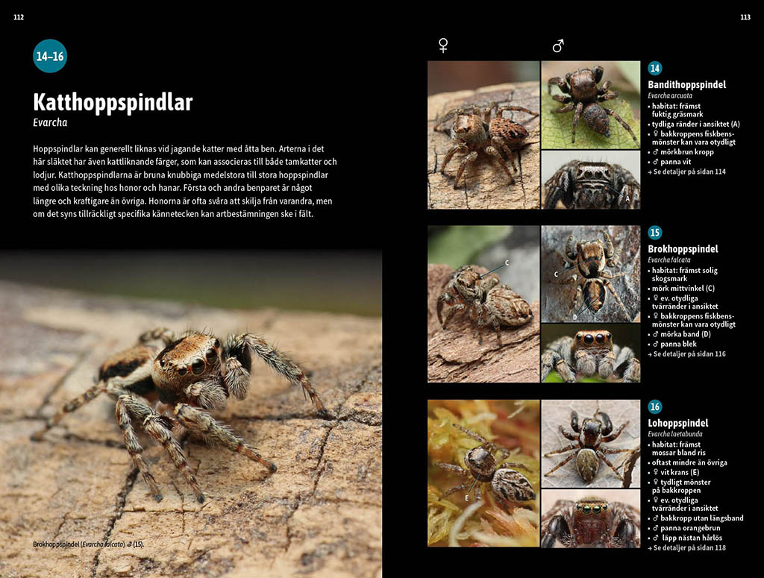Open 'Se detaljer på sidan 116' reference

coord(686,354)
